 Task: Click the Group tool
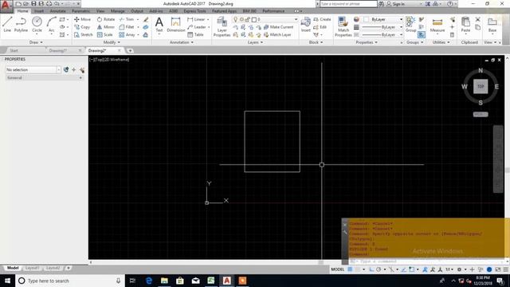coord(410,25)
